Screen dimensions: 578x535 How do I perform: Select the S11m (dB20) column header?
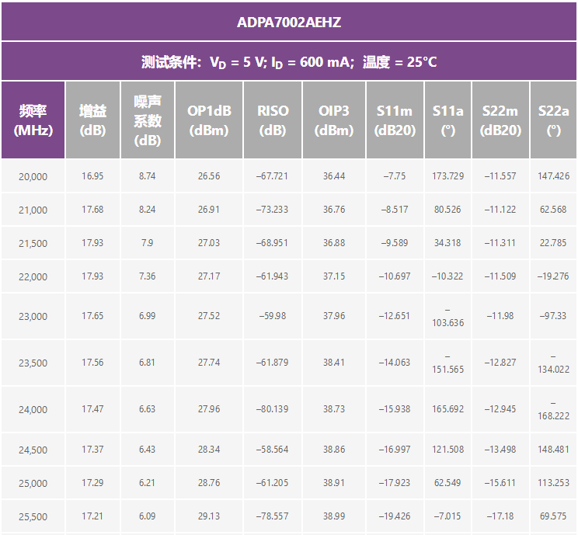pos(395,120)
